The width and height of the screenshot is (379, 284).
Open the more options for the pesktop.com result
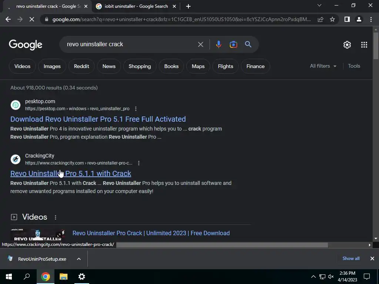[136, 109]
